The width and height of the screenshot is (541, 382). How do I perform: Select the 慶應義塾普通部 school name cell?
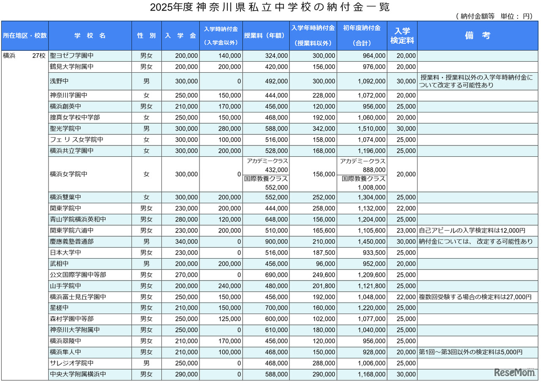90,242
